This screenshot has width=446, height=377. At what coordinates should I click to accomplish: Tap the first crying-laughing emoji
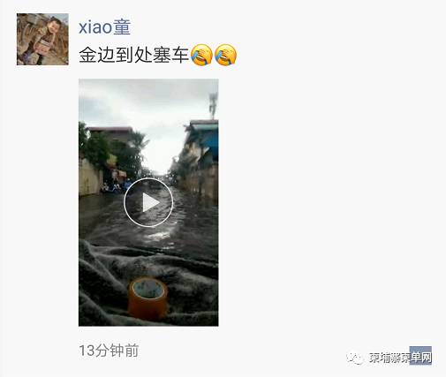click(x=201, y=55)
